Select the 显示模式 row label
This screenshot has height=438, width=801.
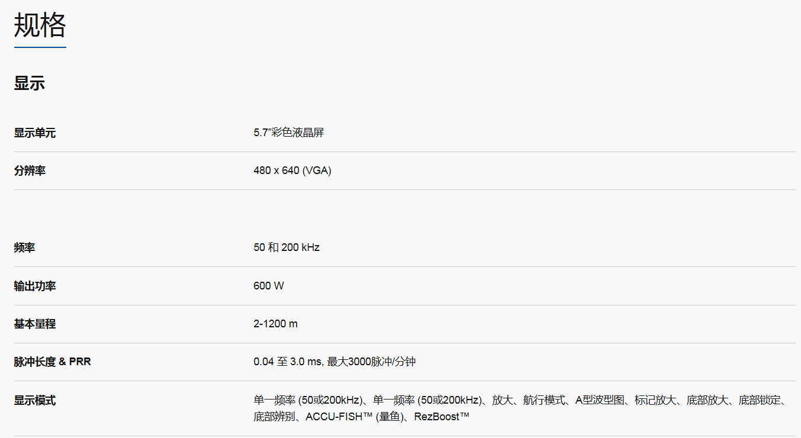click(35, 401)
